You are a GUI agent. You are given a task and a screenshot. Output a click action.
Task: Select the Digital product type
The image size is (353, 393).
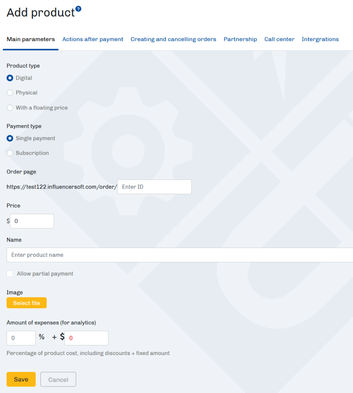(10, 78)
